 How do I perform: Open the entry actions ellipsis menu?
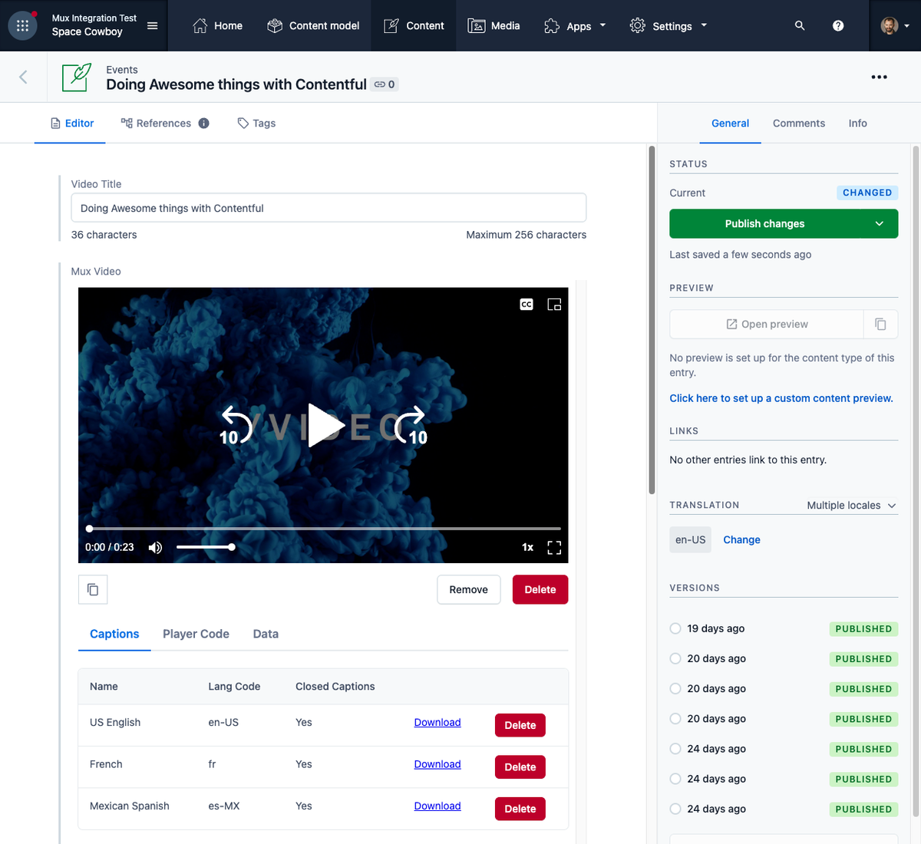point(880,77)
